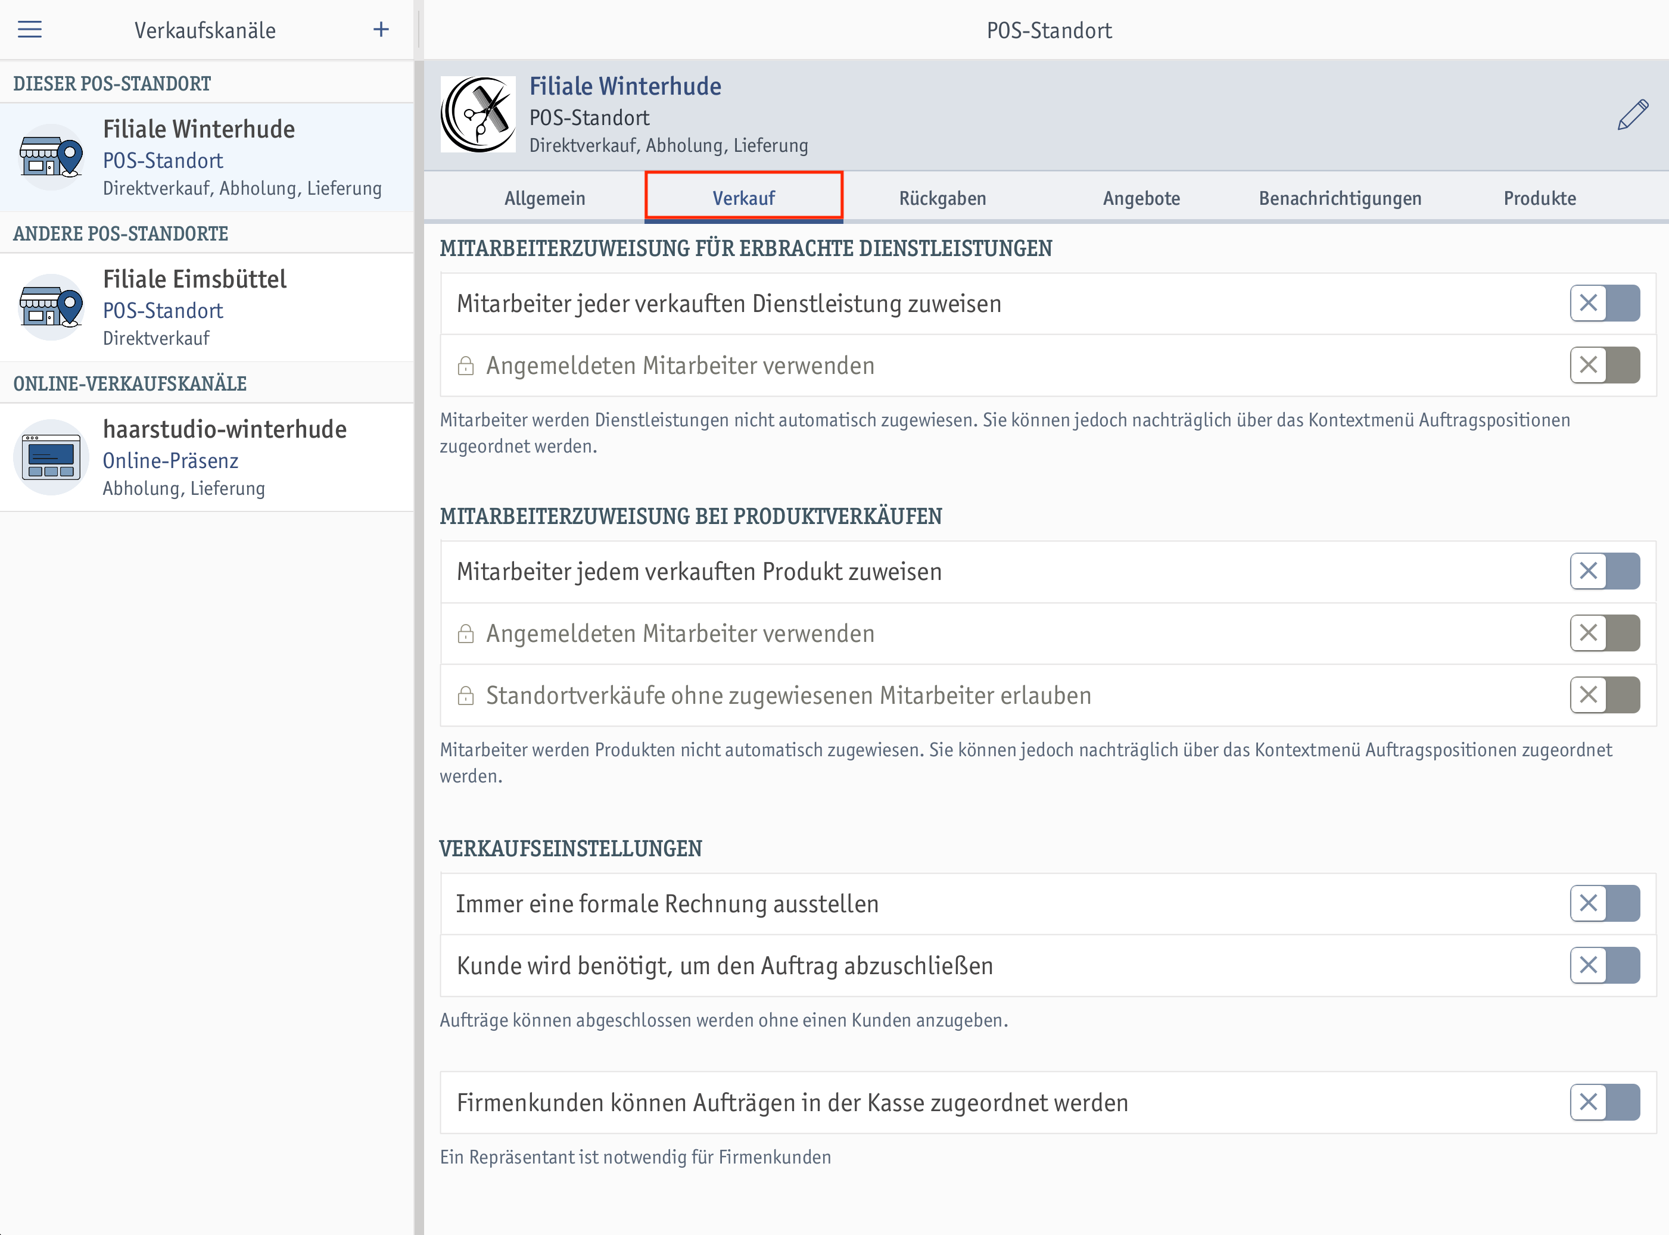Select the Verkauf tab
This screenshot has height=1235, width=1669.
[x=744, y=198]
